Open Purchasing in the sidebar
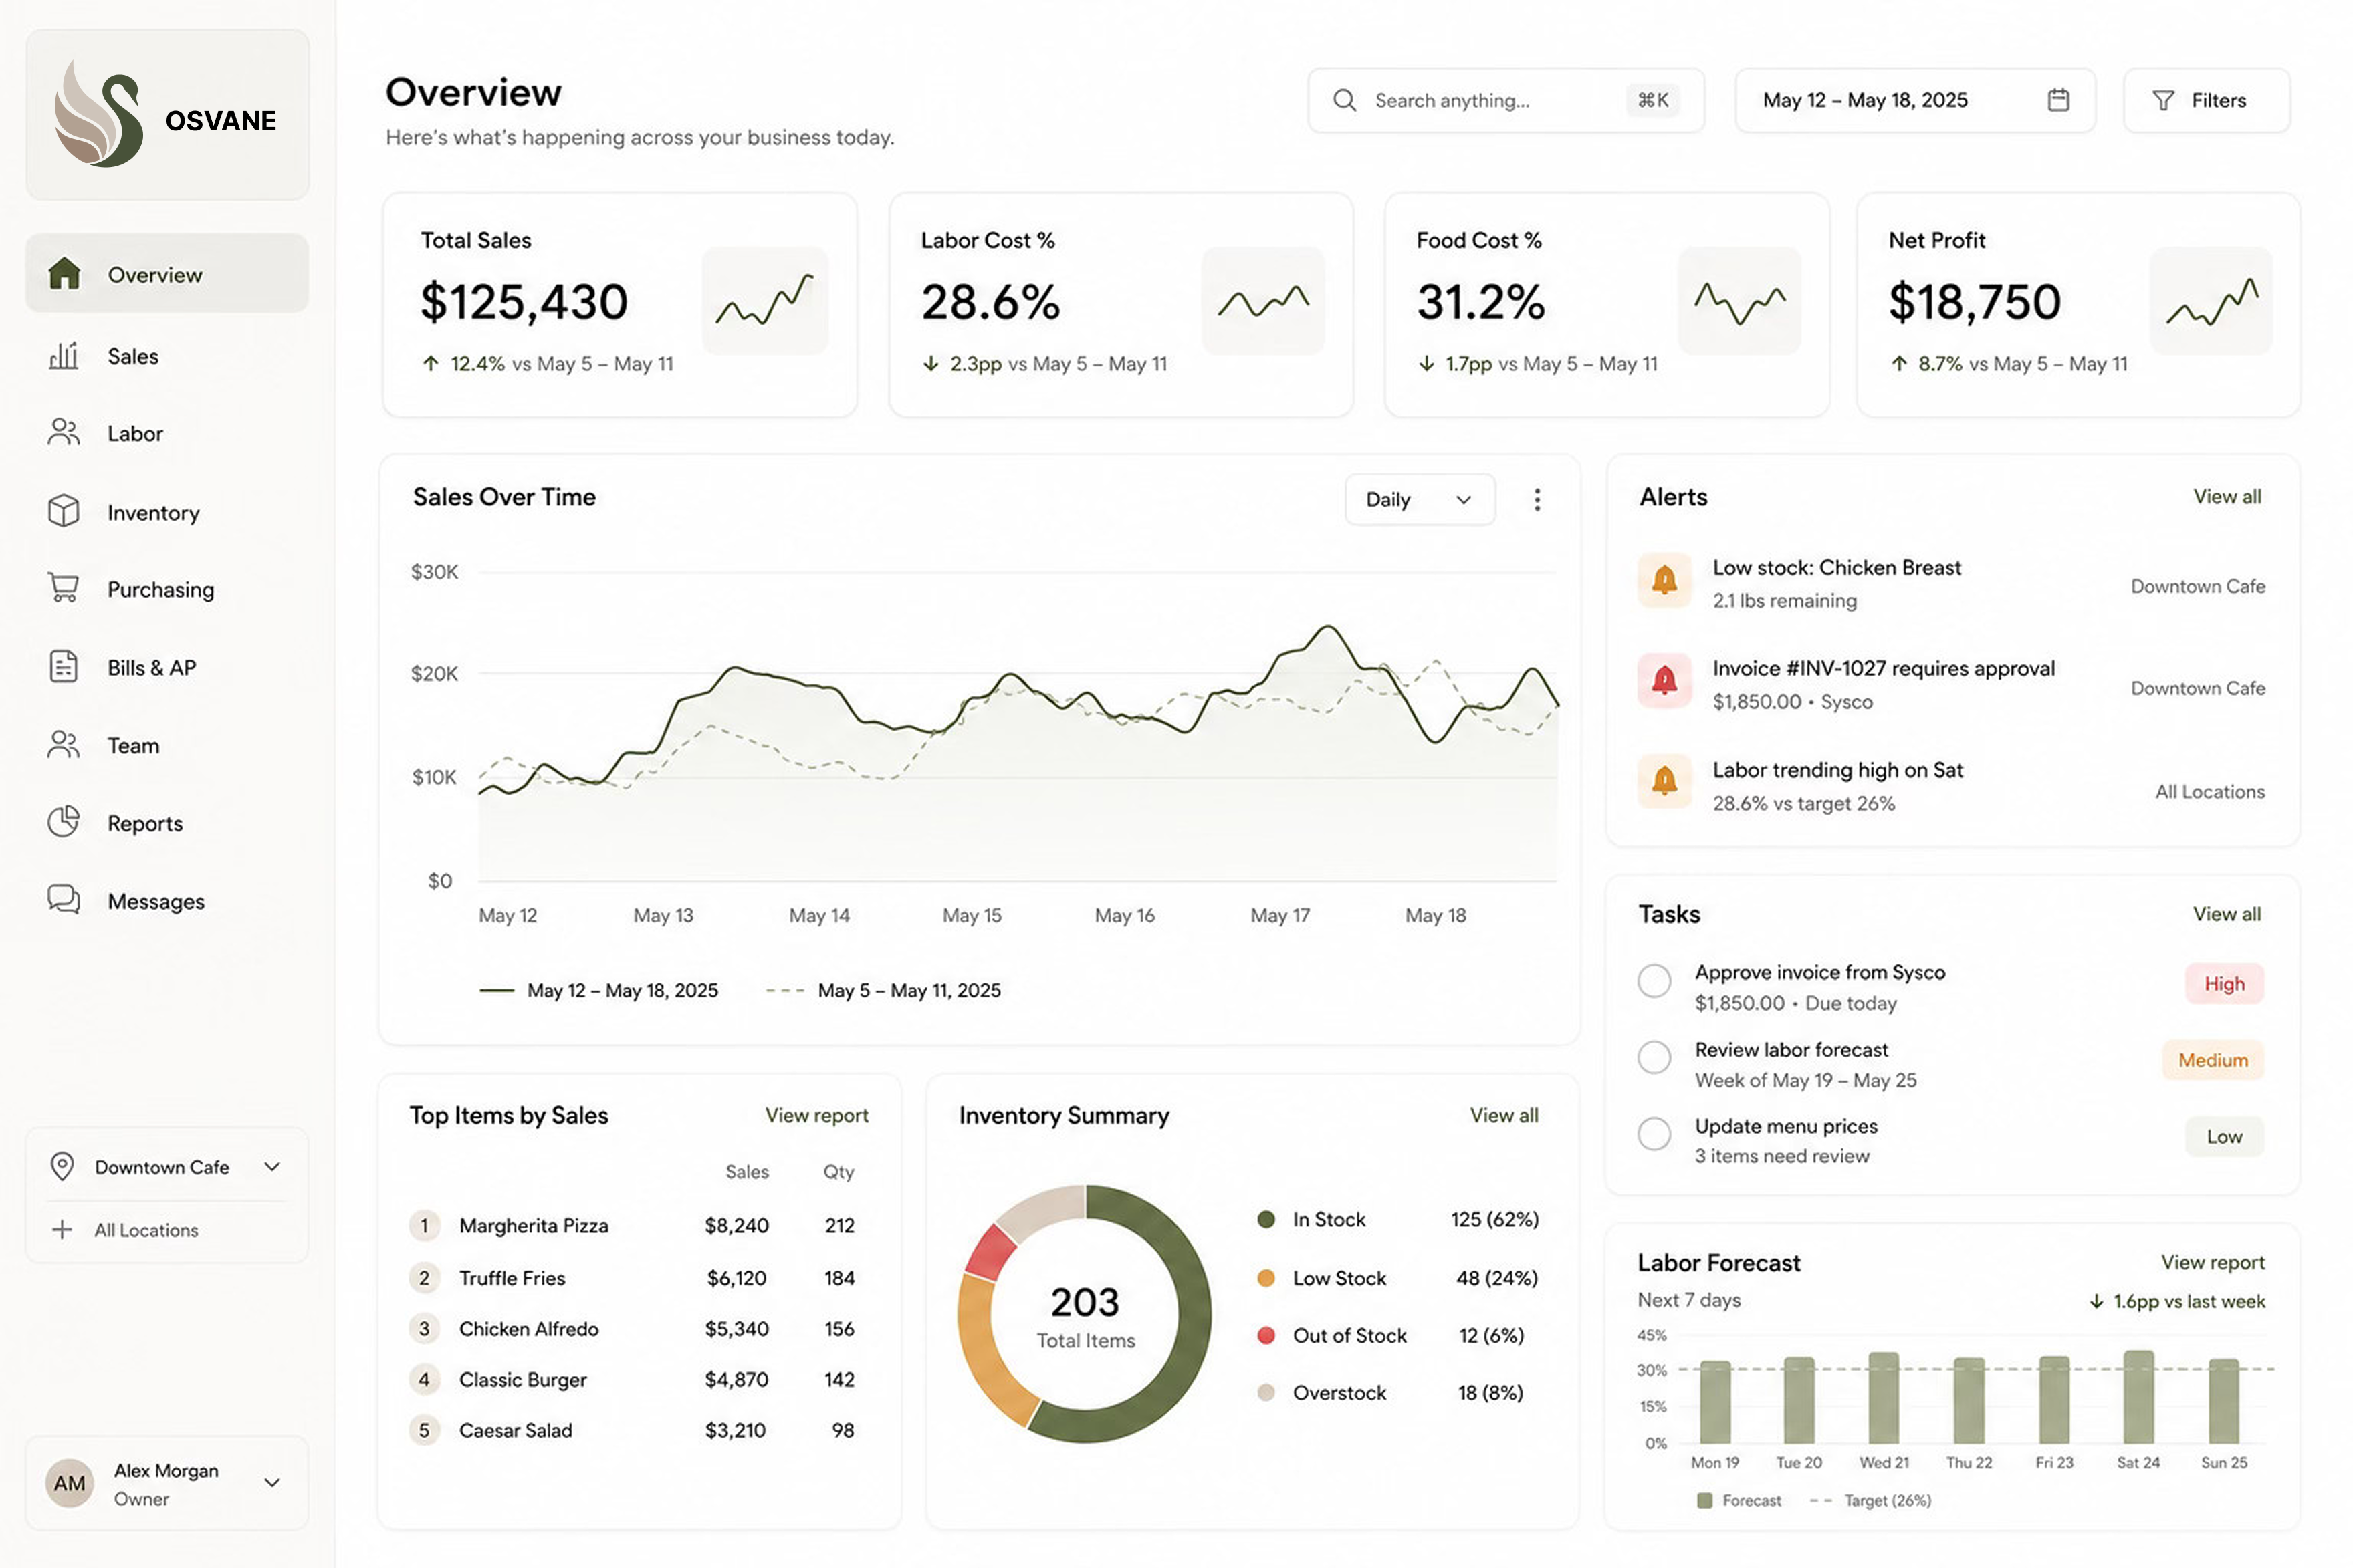 [x=167, y=588]
